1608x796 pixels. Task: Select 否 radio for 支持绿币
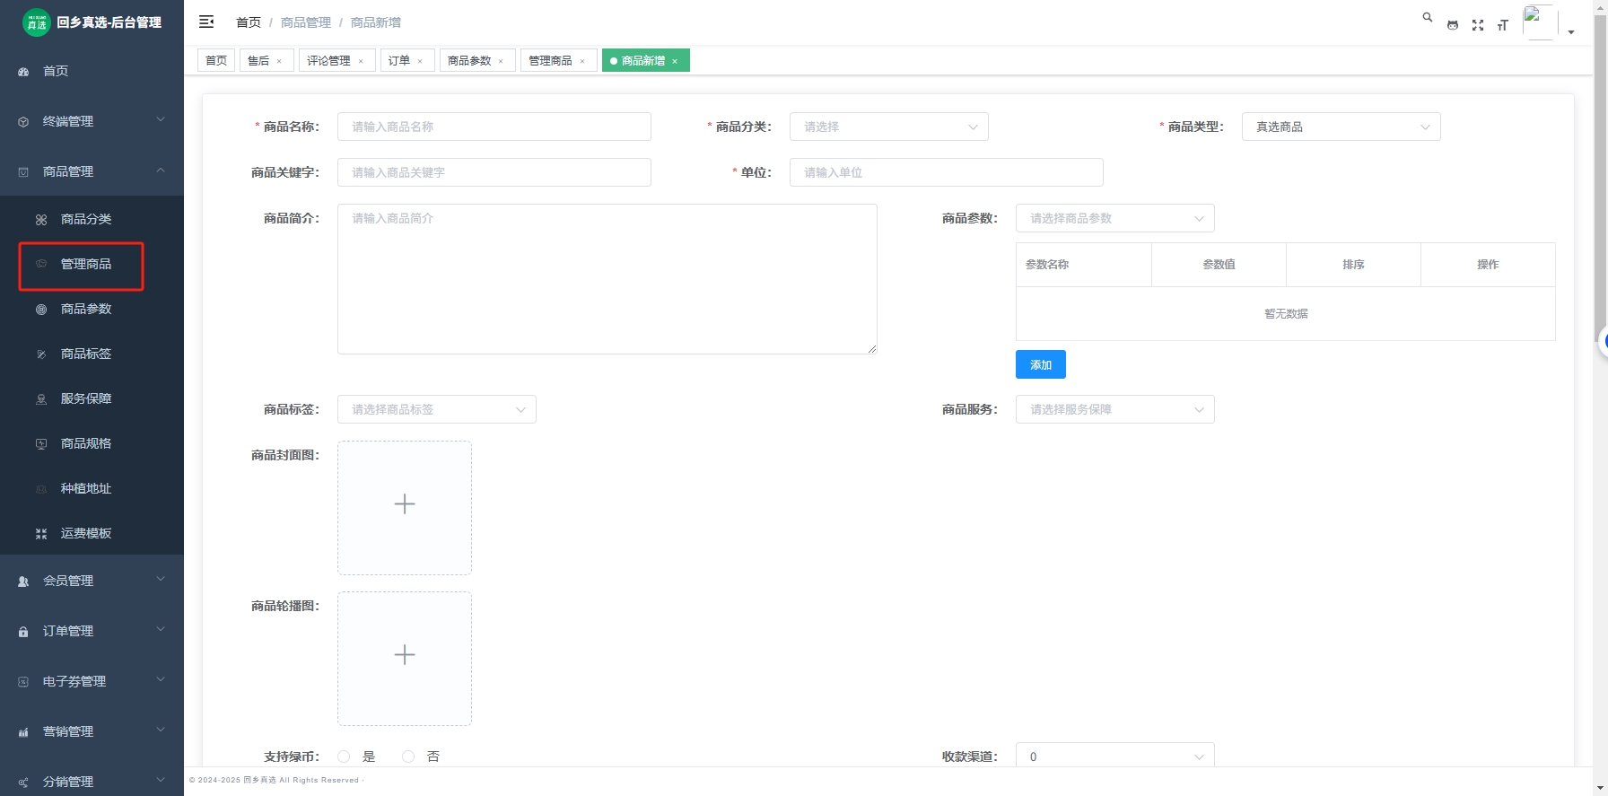pyautogui.click(x=409, y=757)
